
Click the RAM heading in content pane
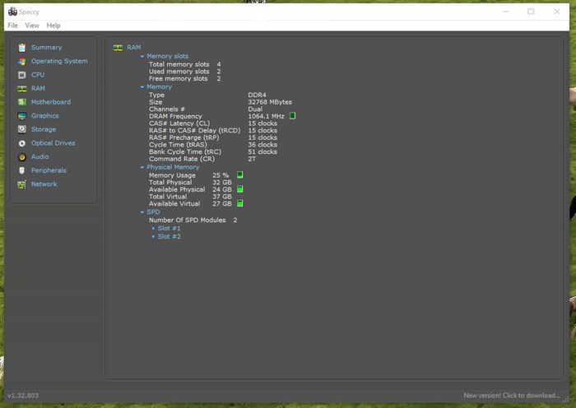pos(133,48)
